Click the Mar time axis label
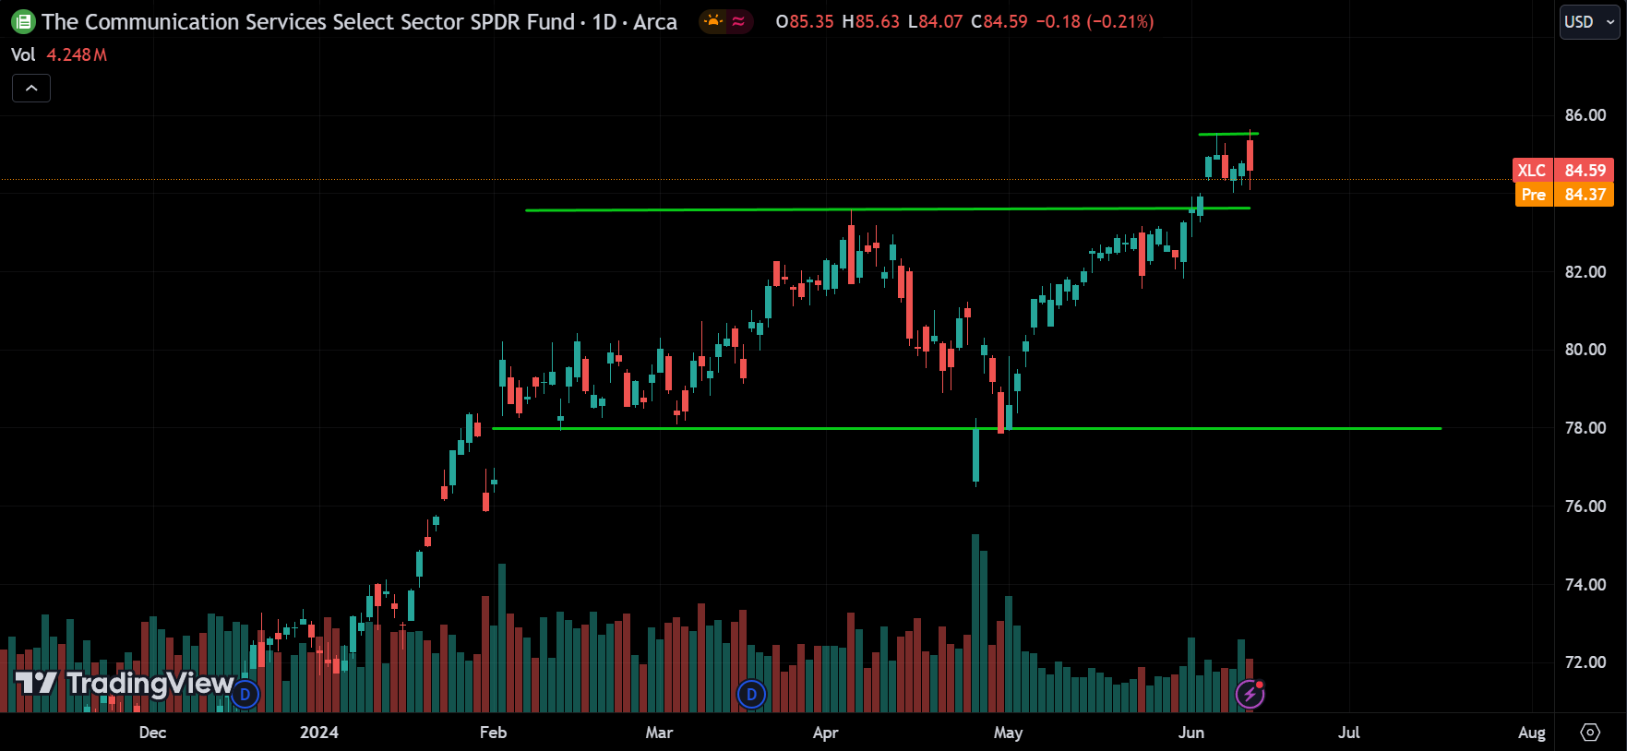Image resolution: width=1627 pixels, height=751 pixels. click(659, 733)
